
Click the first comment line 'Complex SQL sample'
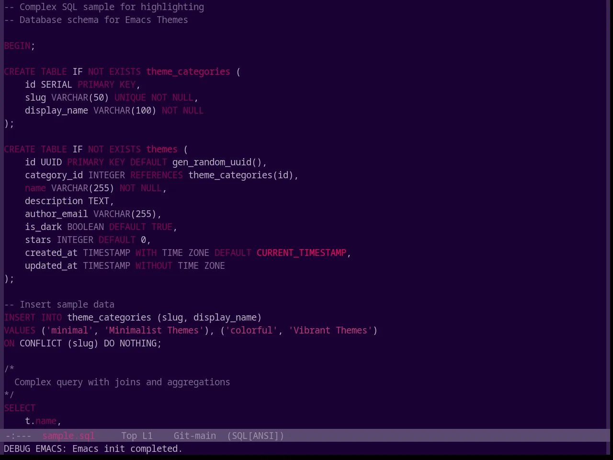point(104,7)
